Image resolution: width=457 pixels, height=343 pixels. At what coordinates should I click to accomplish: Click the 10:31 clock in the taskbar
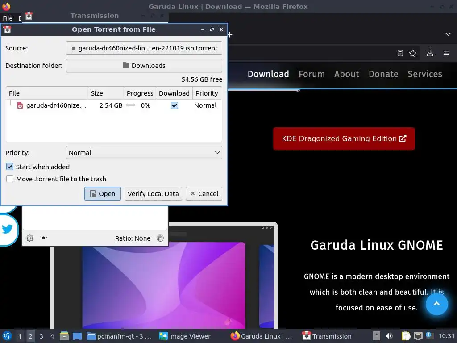tap(446, 336)
